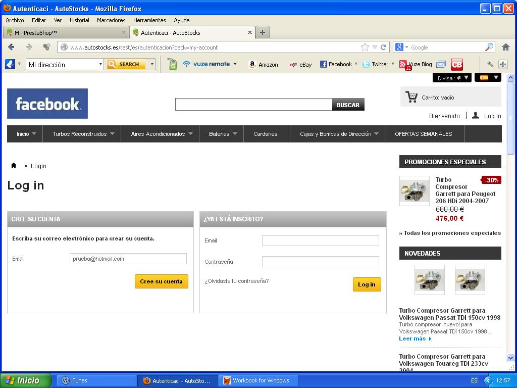Open the green shopping tag toolbar icon
This screenshot has width=517, height=388.
(x=173, y=64)
